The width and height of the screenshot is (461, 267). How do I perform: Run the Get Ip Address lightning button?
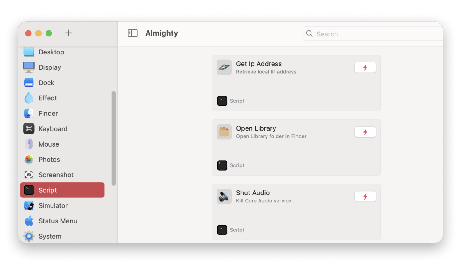coord(365,67)
